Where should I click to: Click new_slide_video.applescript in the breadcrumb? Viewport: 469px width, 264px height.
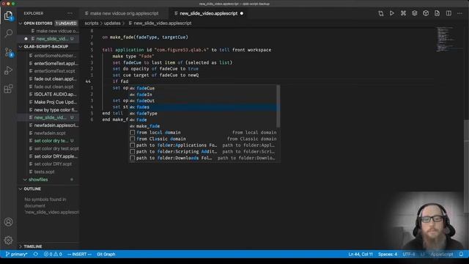(163, 23)
